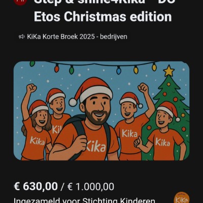The width and height of the screenshot is (203, 203).
Task: Open the KiKa Korte Broek 2025 link
Action: [77, 37]
